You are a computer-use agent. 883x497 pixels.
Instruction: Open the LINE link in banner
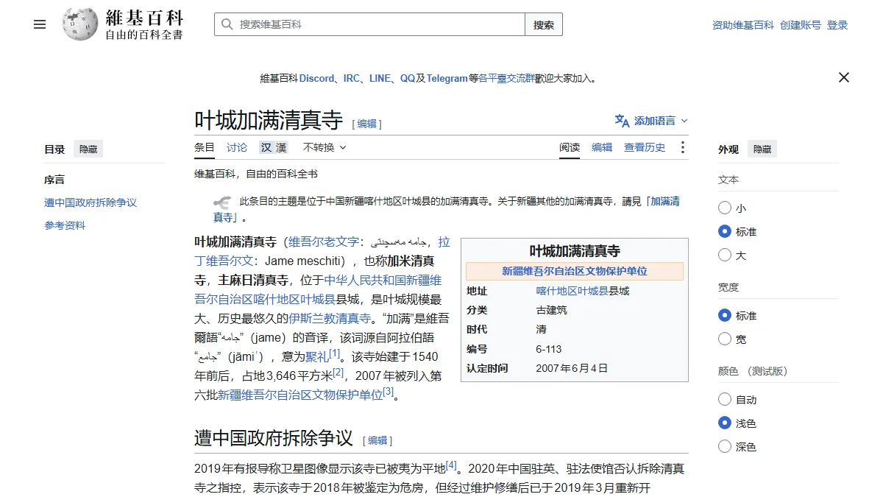point(380,78)
